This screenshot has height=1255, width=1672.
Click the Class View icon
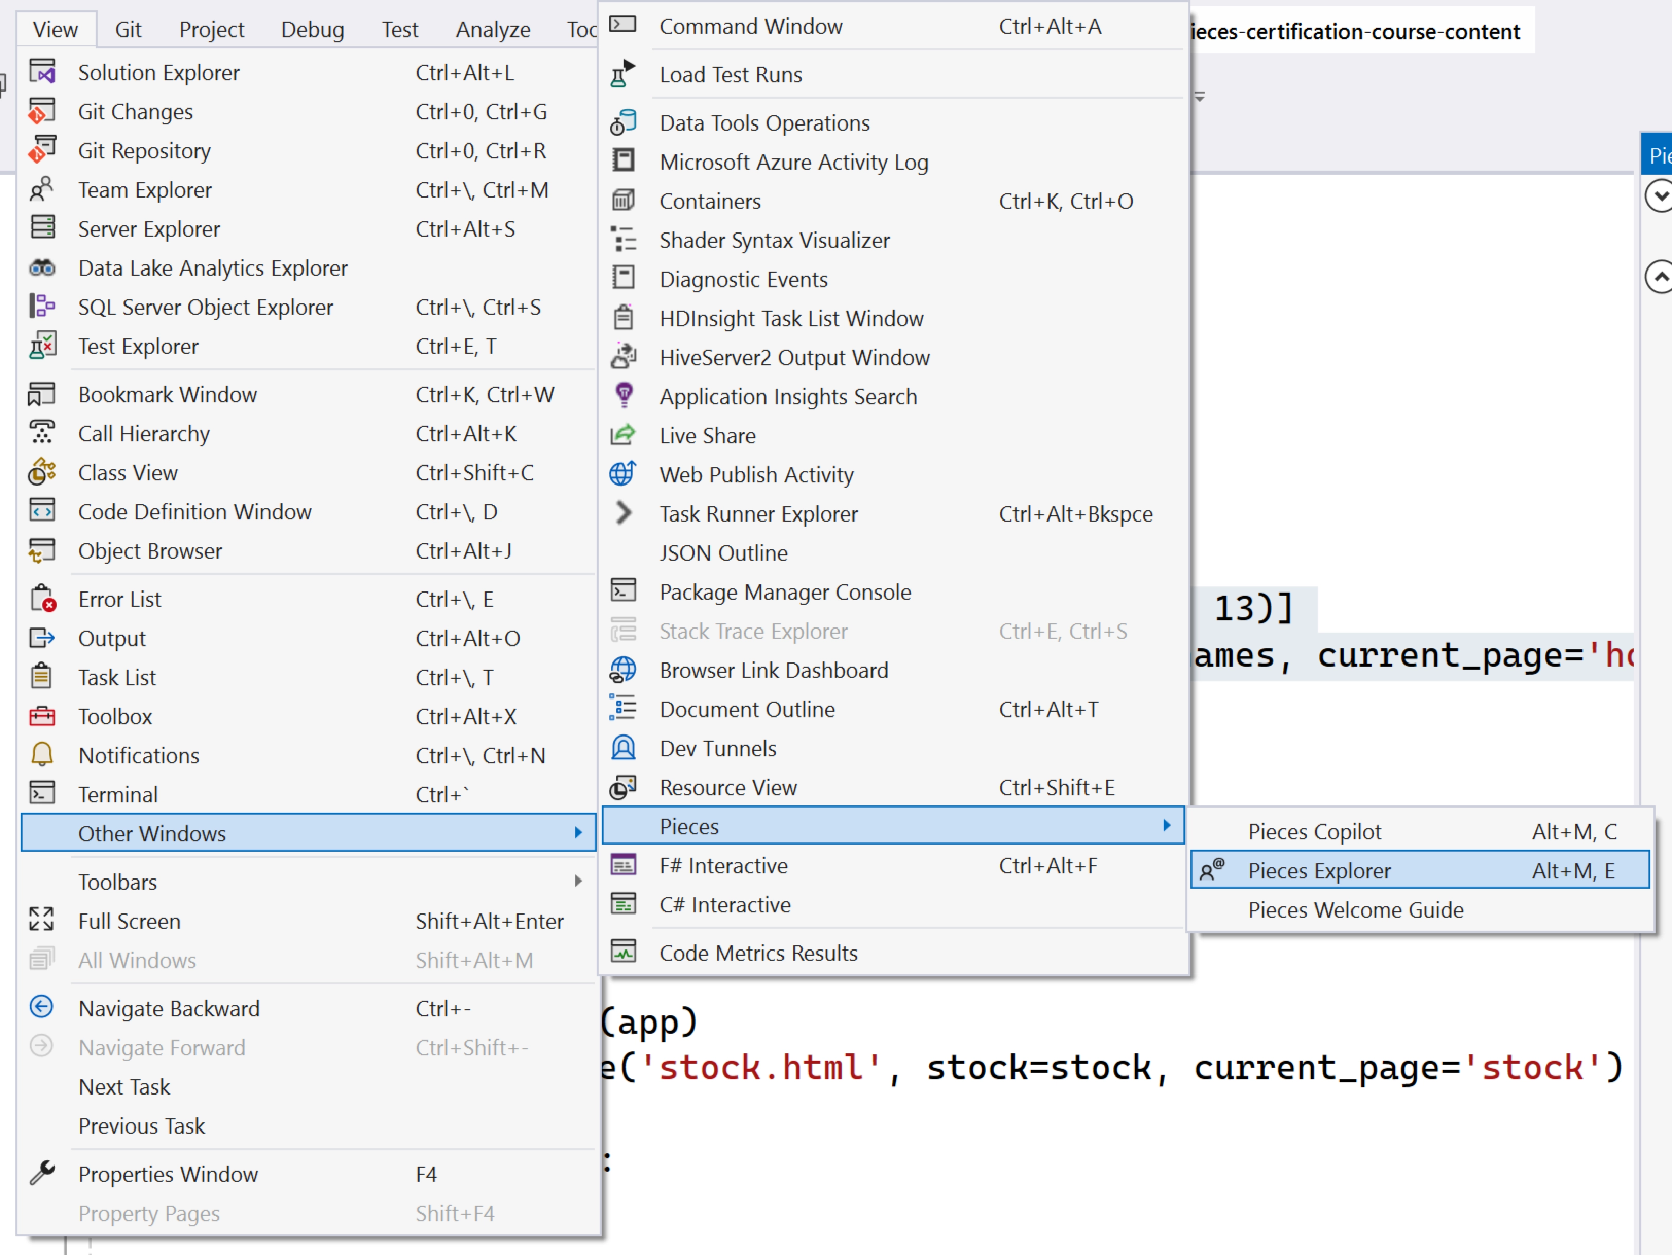click(x=43, y=472)
